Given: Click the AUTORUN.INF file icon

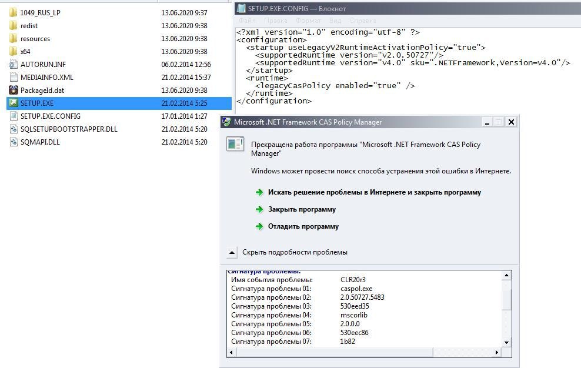Looking at the screenshot, I should pyautogui.click(x=14, y=65).
